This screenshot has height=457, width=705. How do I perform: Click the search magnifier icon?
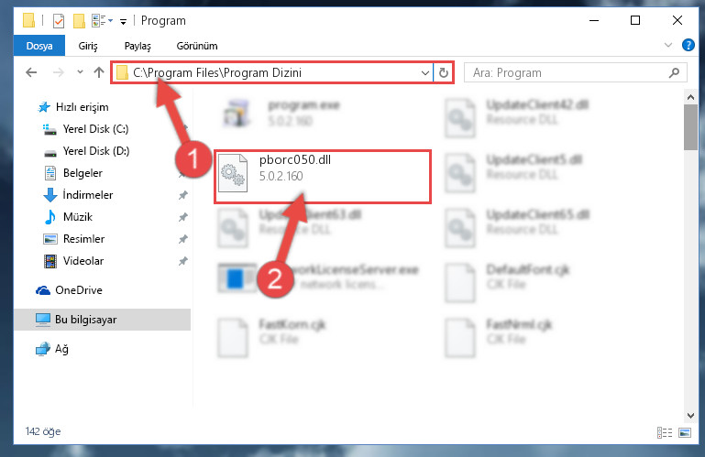(674, 72)
